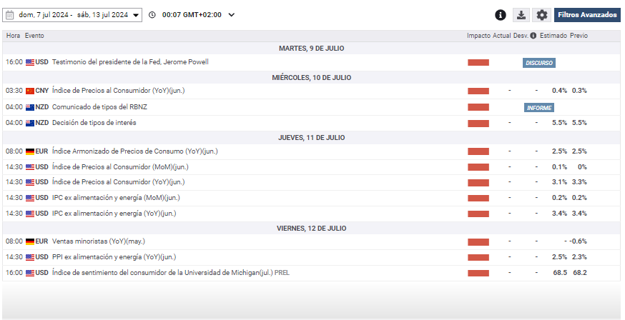The width and height of the screenshot is (625, 320).
Task: Click the clock icon next to the time
Action: point(153,15)
